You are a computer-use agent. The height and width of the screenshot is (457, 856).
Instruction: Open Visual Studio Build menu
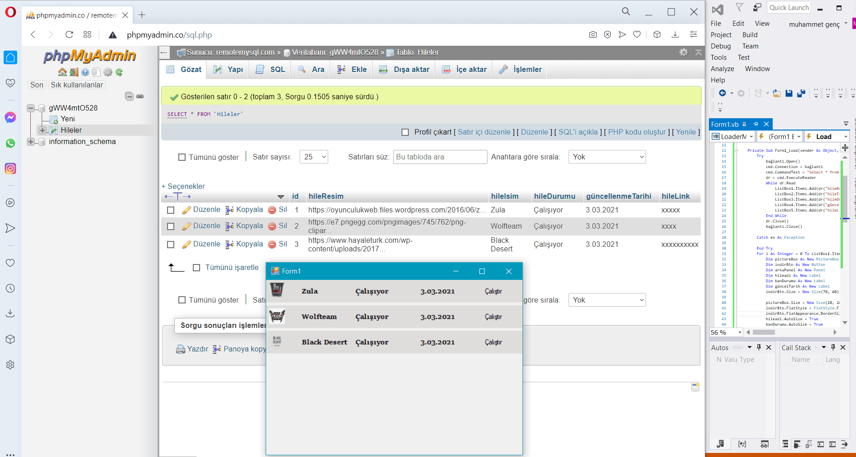pyautogui.click(x=750, y=35)
